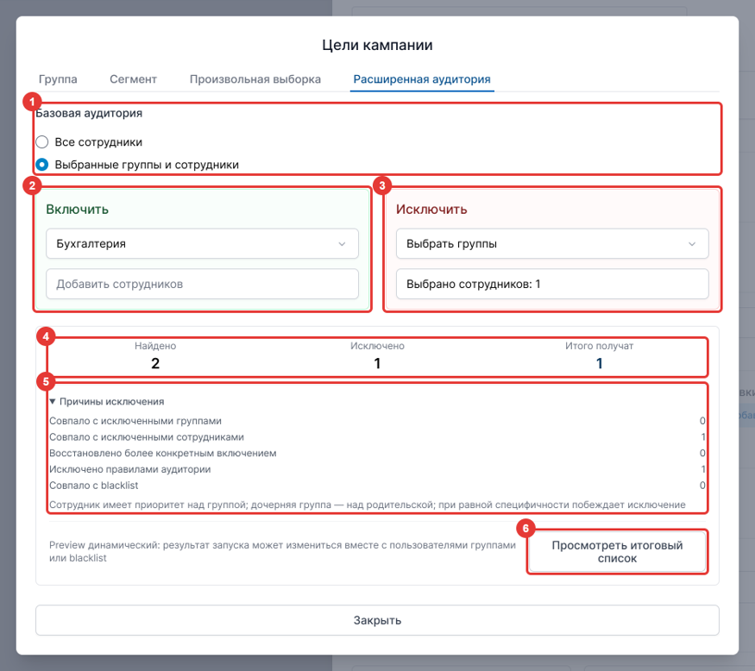The image size is (755, 671).
Task: Click row Исключено правилами аудитории
Action: coord(378,469)
